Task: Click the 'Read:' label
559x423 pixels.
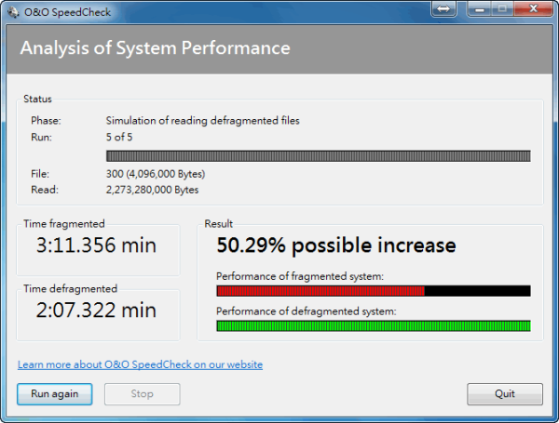Action: [45, 190]
